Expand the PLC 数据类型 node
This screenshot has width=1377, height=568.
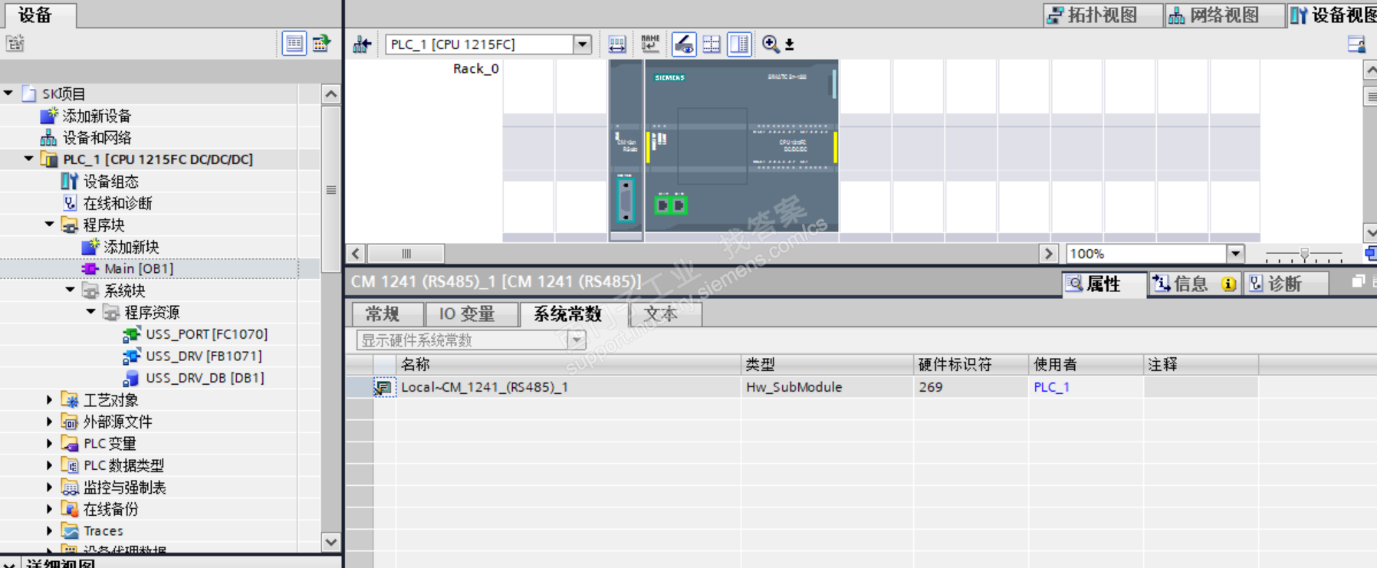(x=50, y=465)
